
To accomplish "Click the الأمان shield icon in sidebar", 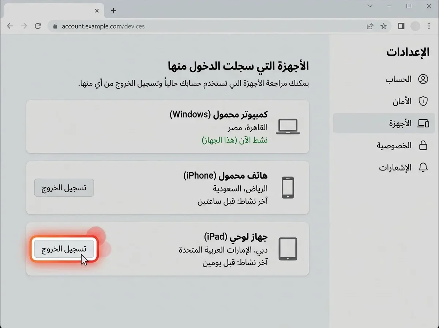I will tap(423, 101).
